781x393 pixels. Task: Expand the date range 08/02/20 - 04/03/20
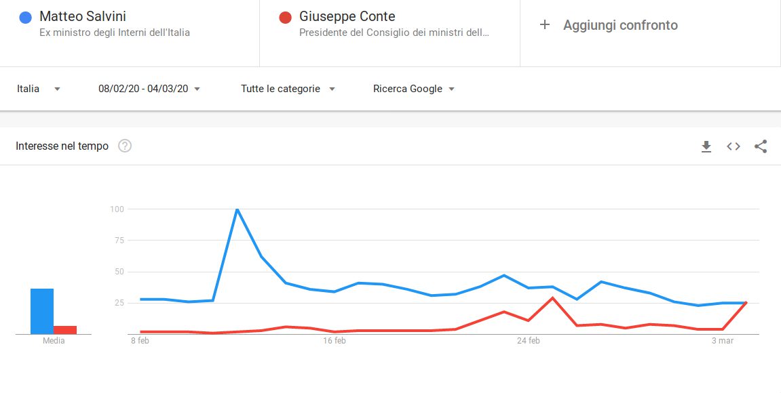(x=149, y=89)
